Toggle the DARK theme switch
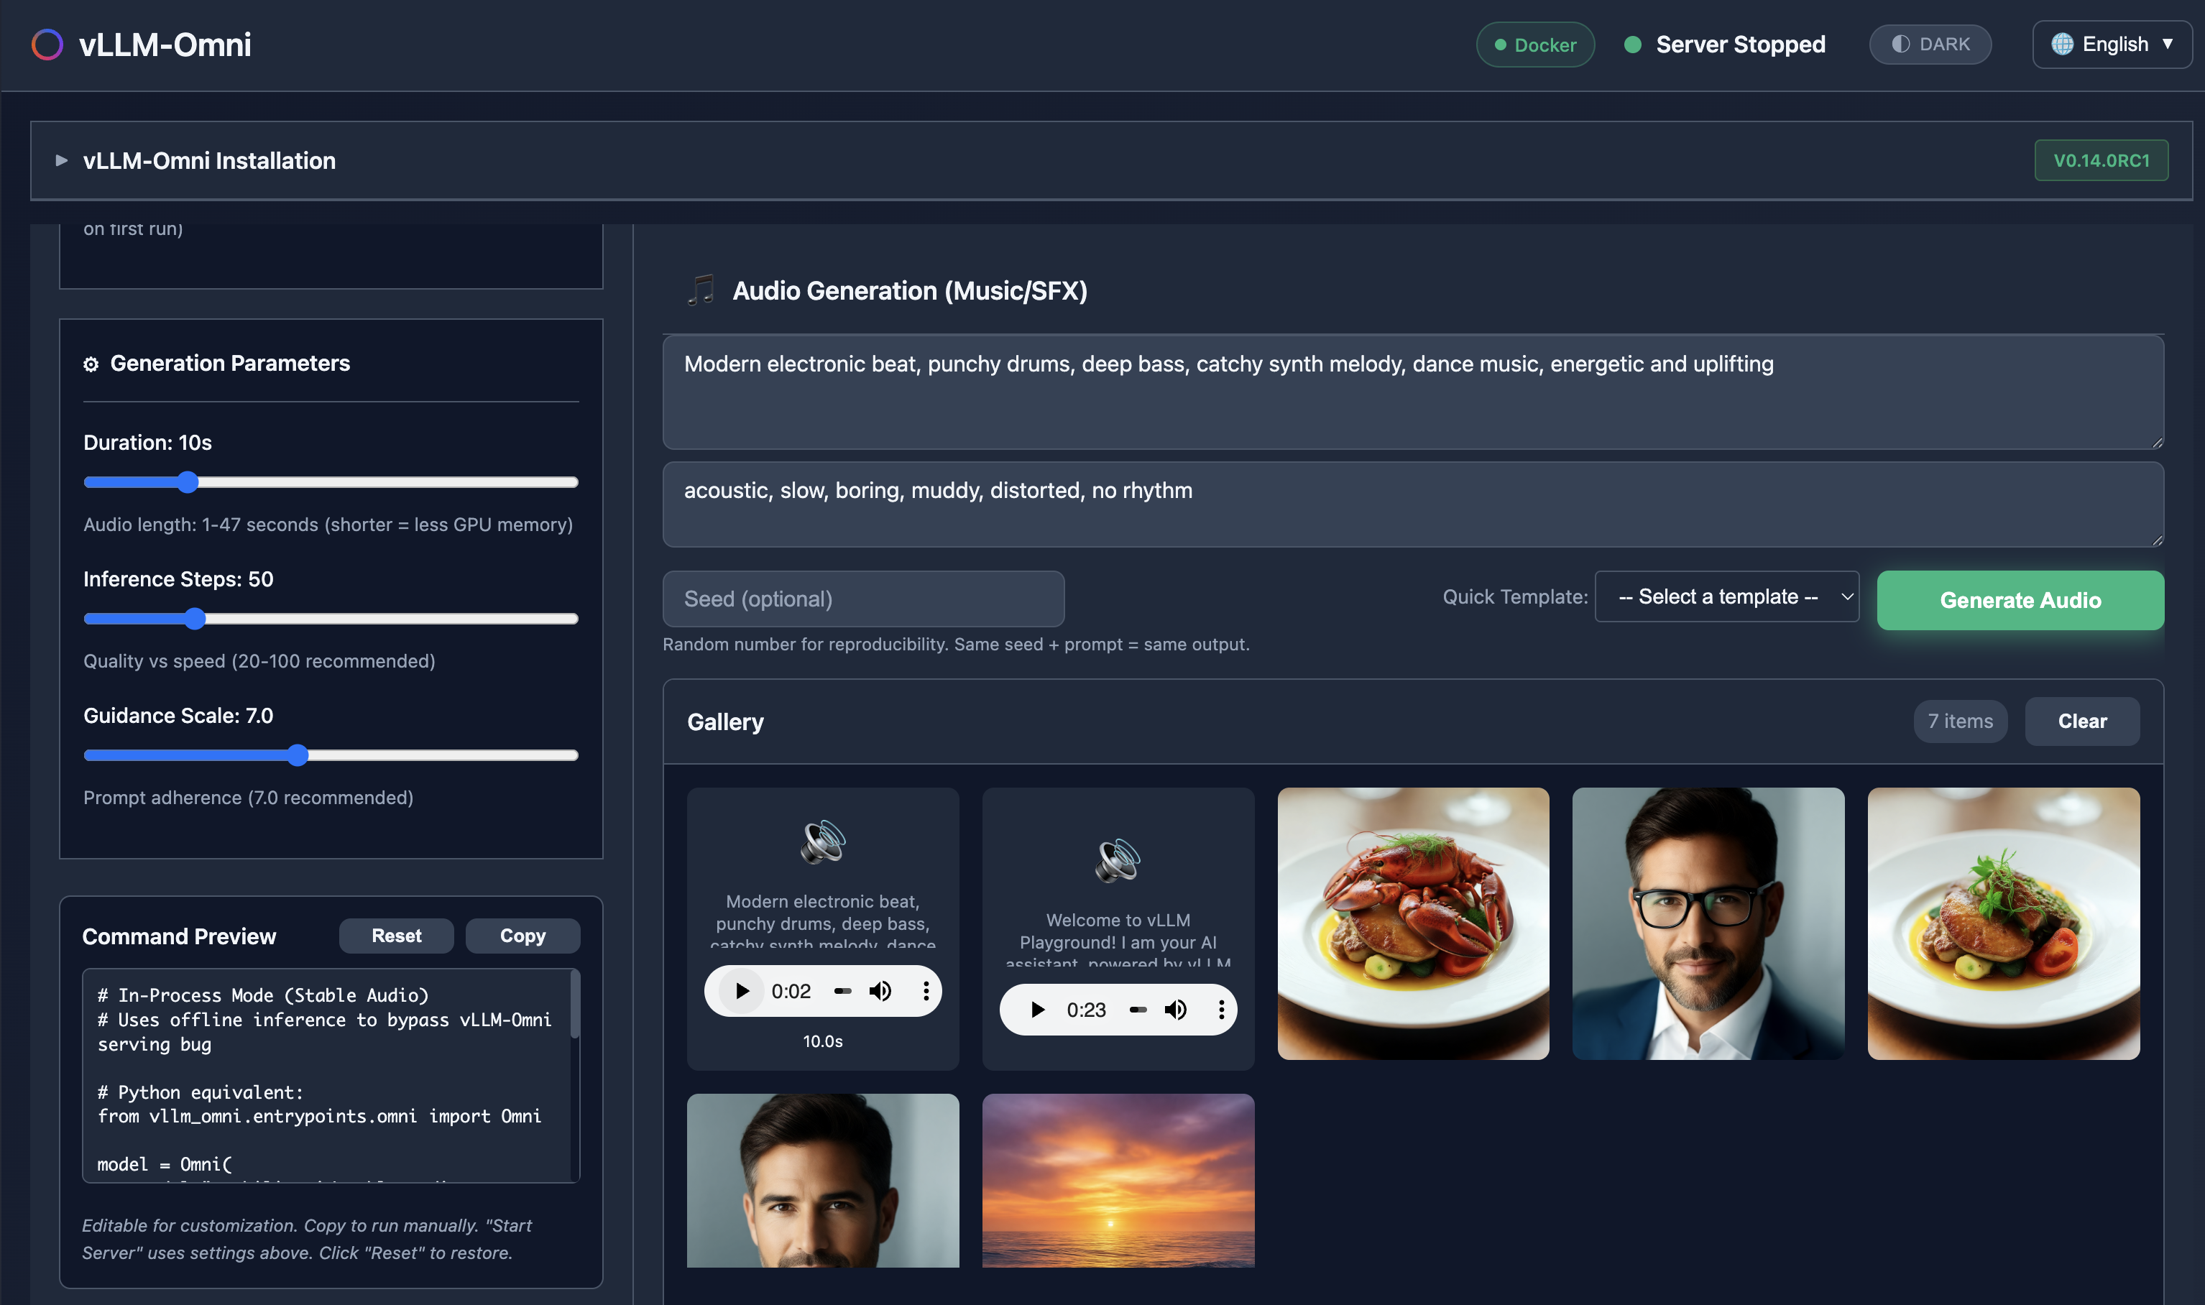The image size is (2205, 1305). pos(1930,45)
